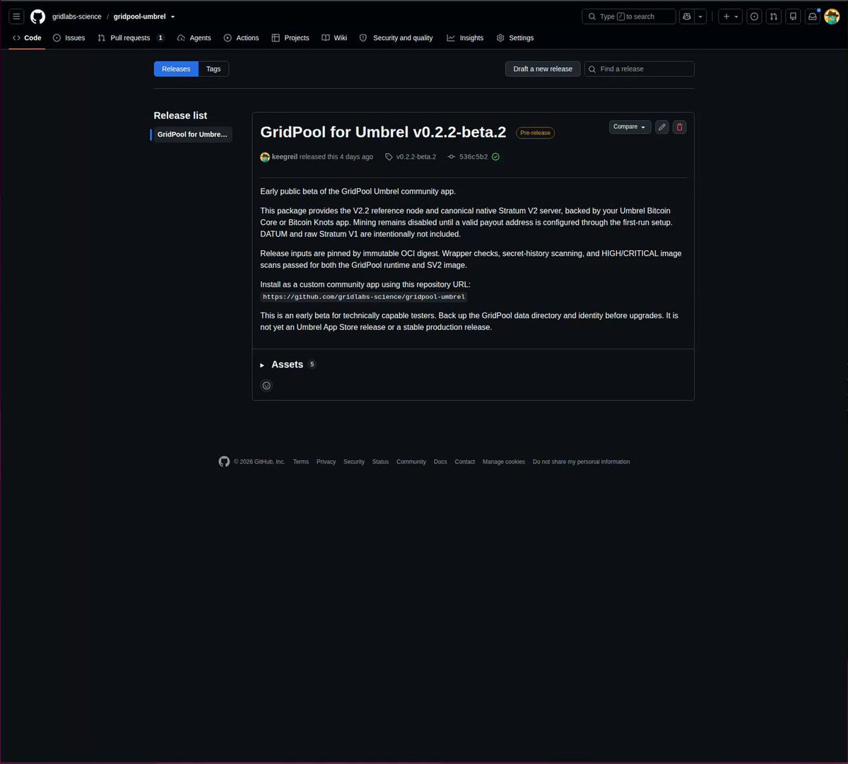Switch to the Projects tab
The width and height of the screenshot is (848, 764).
point(290,37)
